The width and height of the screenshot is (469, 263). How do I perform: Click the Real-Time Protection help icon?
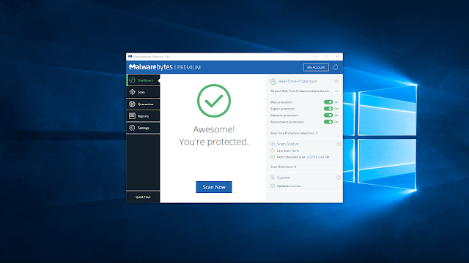(336, 81)
